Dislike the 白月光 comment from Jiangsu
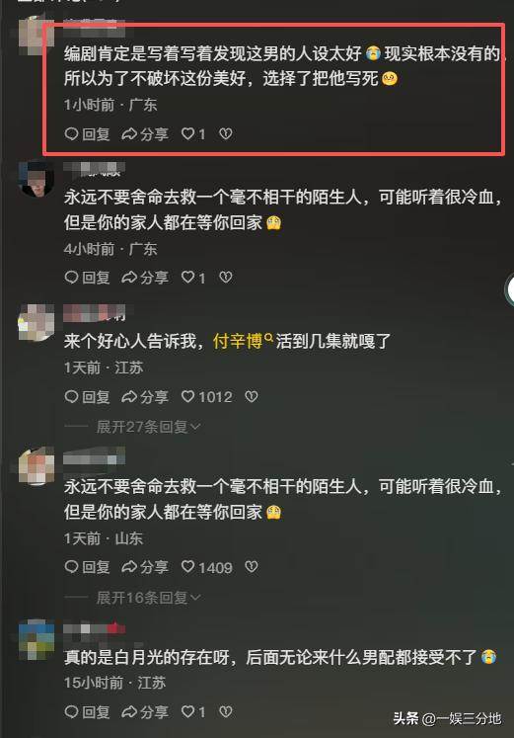 (226, 711)
